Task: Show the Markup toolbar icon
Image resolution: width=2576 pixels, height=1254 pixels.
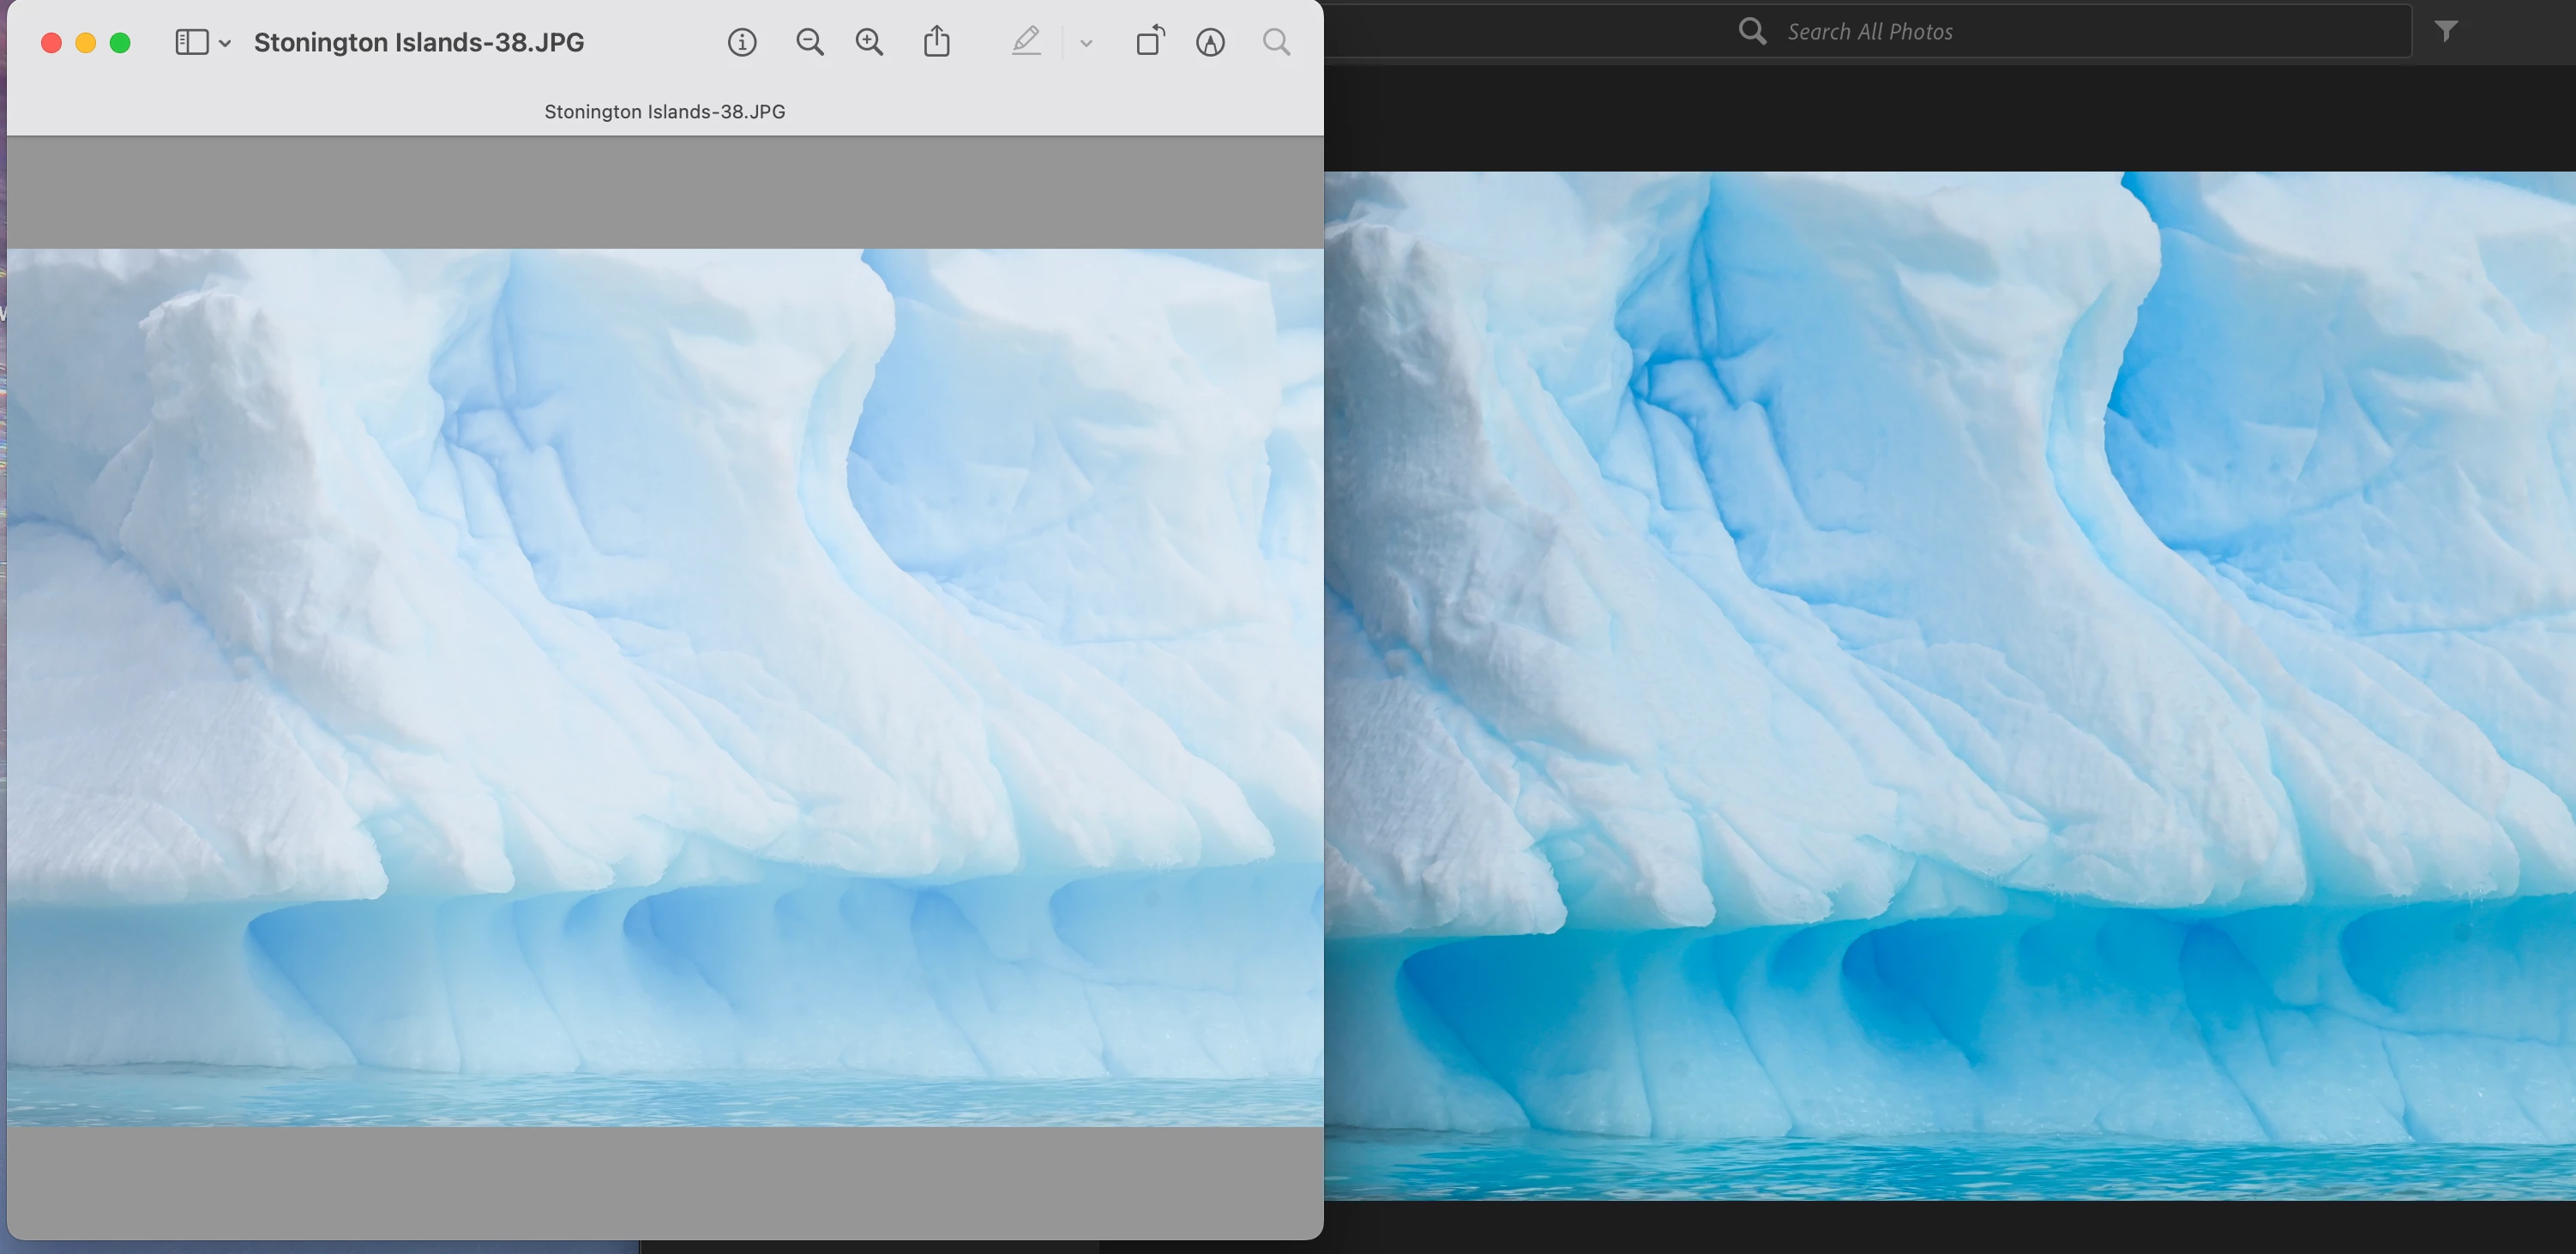Action: pos(1210,42)
